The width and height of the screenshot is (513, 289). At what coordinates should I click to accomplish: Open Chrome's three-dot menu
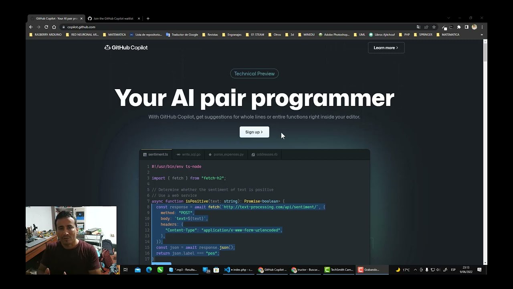[x=482, y=27]
